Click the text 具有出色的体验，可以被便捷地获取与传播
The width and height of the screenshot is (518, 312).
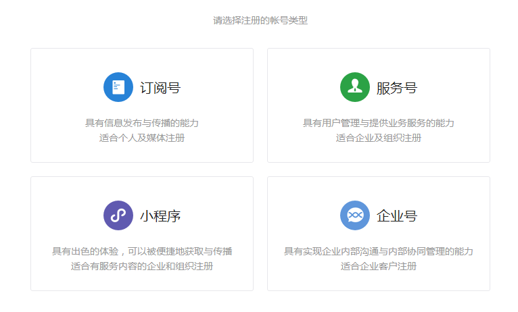click(142, 251)
